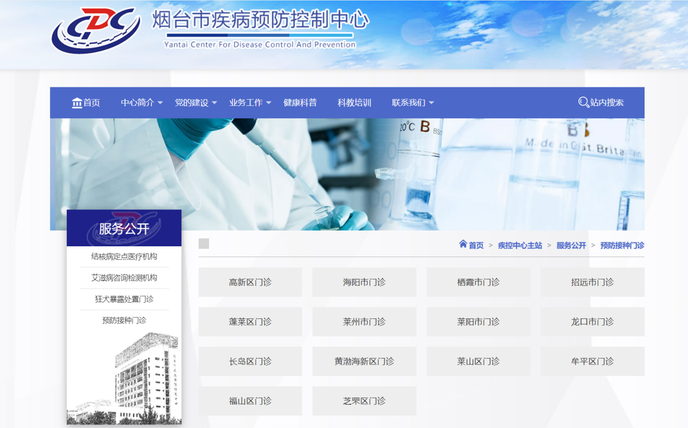Click the 龙口市门诊 button

592,322
